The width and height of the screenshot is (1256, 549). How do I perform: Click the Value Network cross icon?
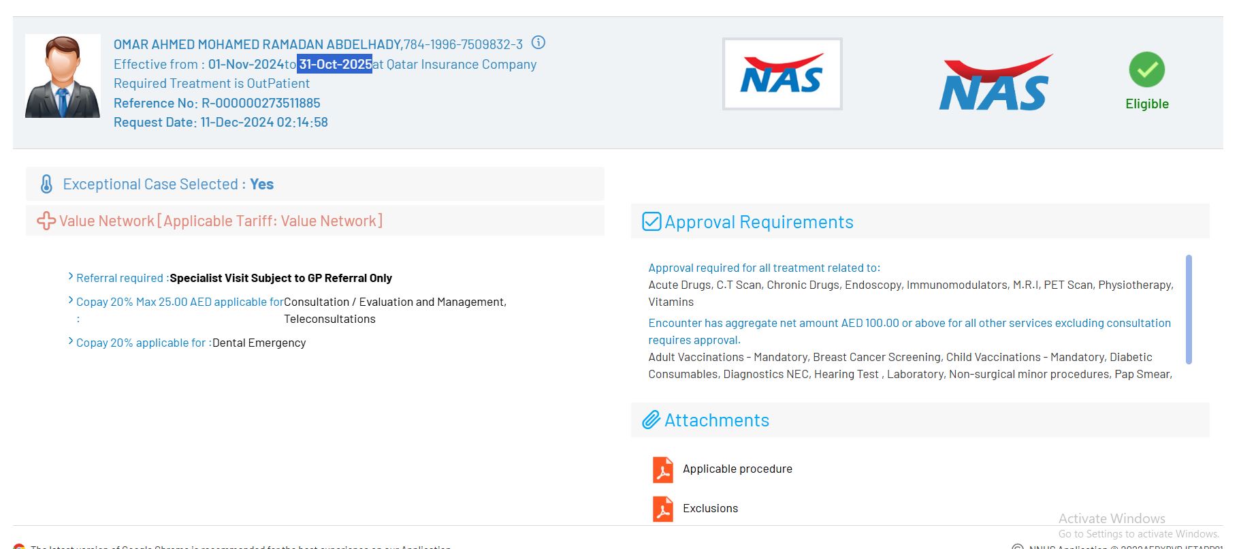tap(46, 221)
